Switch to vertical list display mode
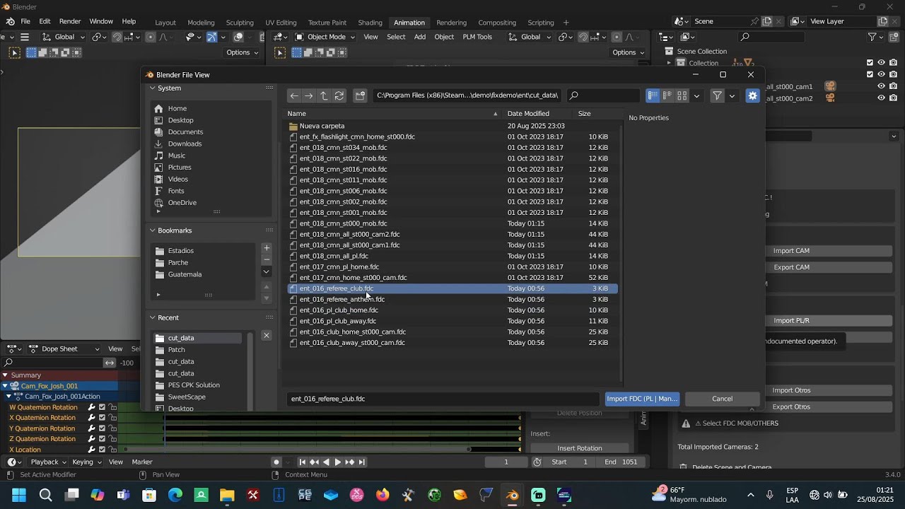The image size is (905, 509). click(x=653, y=95)
